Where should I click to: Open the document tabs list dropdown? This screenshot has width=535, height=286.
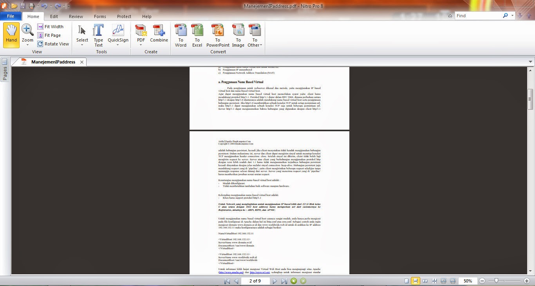coord(531,62)
